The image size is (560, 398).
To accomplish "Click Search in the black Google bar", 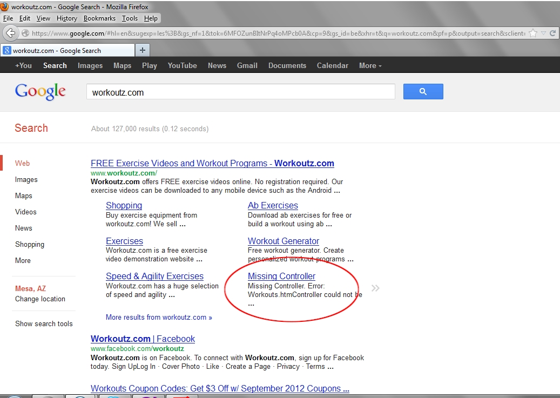I will pos(55,65).
